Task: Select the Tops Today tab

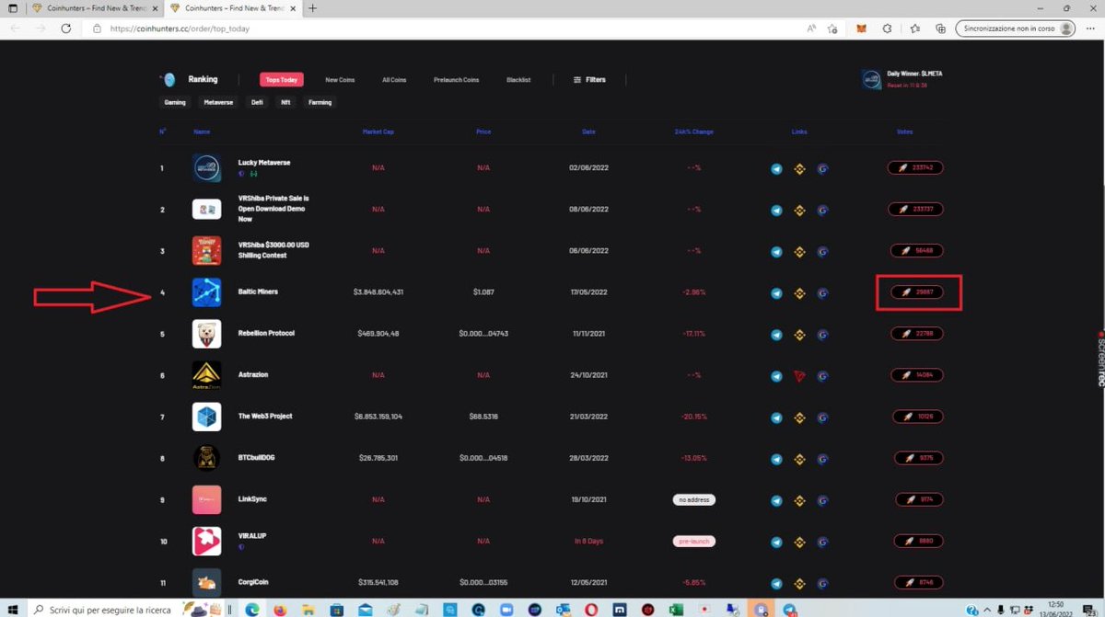Action: (x=281, y=80)
